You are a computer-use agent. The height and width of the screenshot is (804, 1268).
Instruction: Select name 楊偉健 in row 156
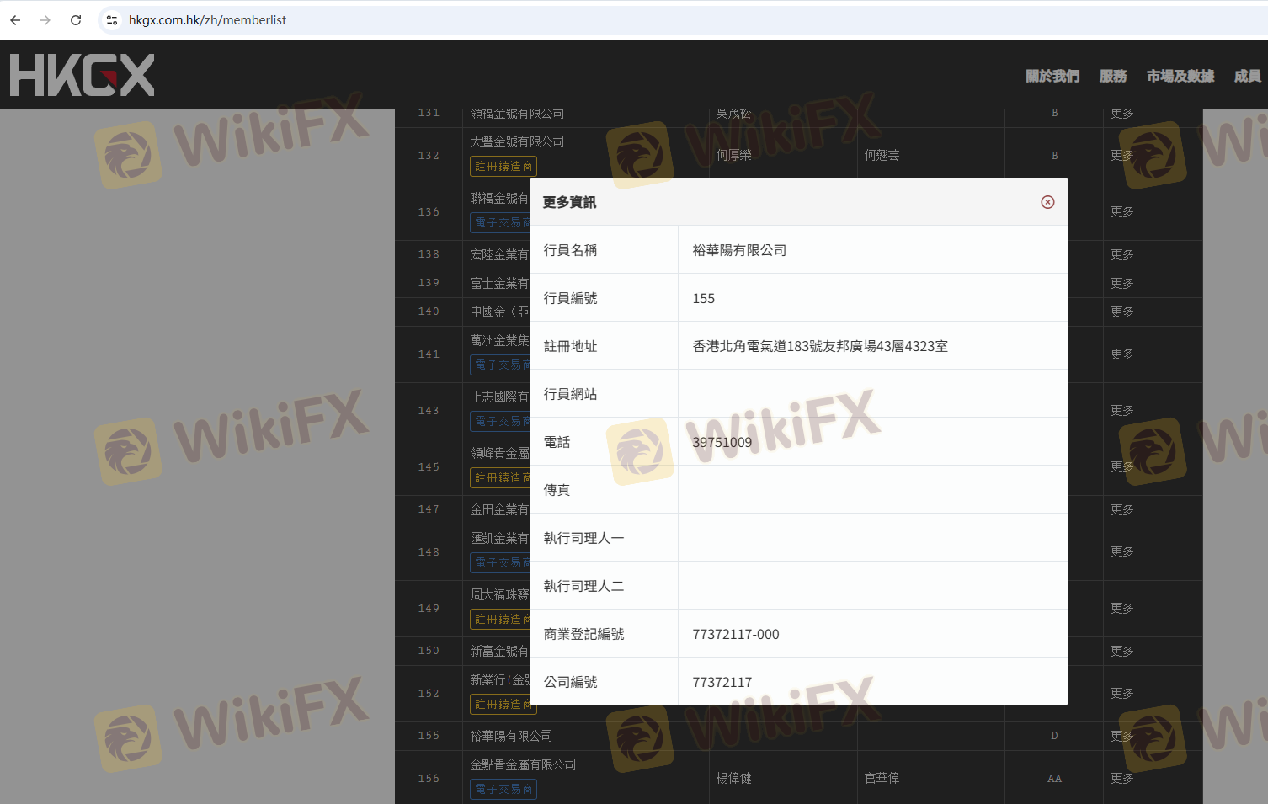pyautogui.click(x=733, y=778)
